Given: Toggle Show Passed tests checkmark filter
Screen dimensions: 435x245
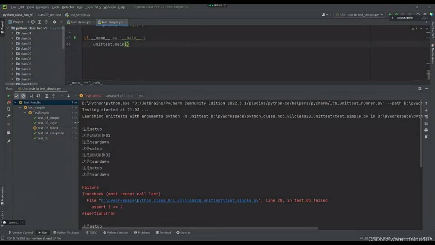Looking at the screenshot, I should coord(16,96).
